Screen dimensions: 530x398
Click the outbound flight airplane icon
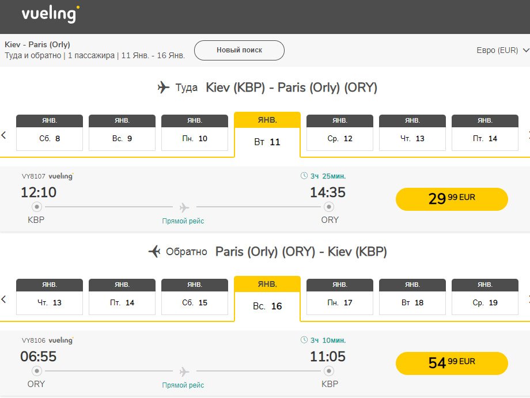click(164, 88)
